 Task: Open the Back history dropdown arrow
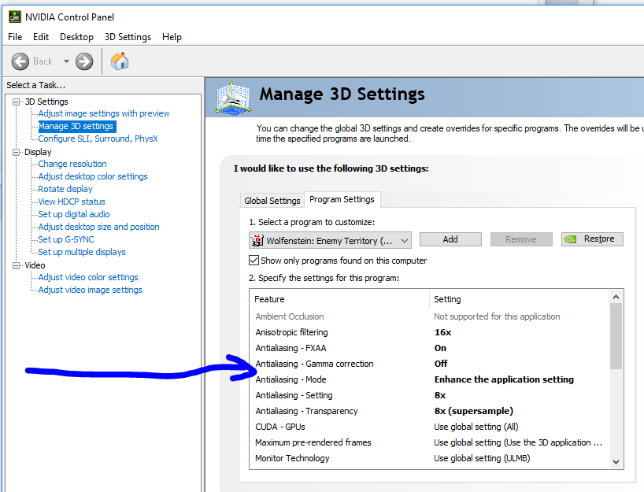pyautogui.click(x=66, y=61)
